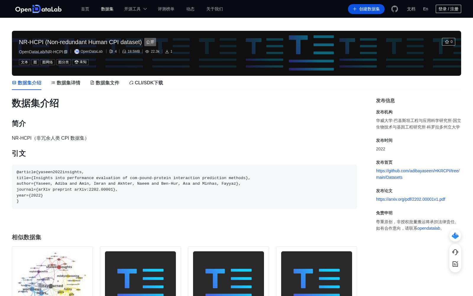The image size is (473, 296).
Task: Click the 图 tag
Action: [35, 62]
